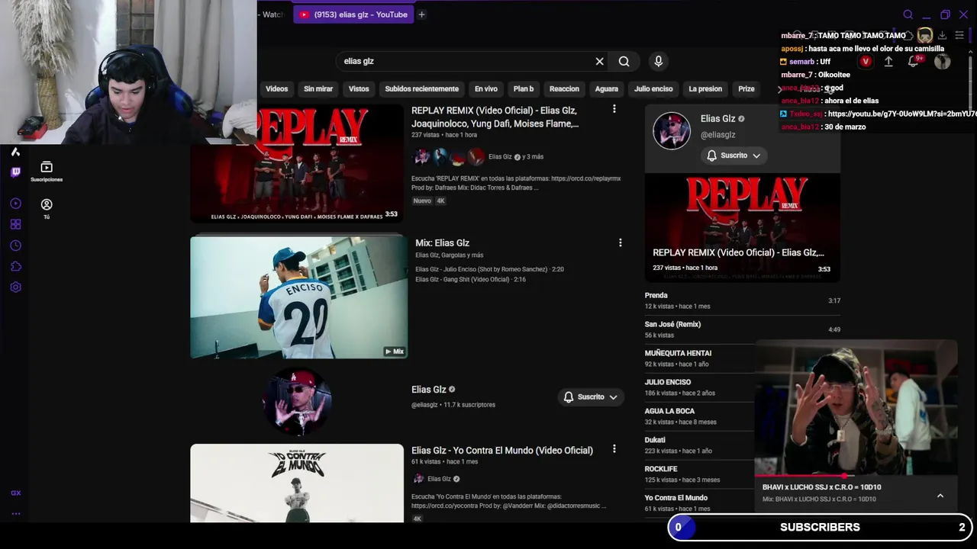Image resolution: width=977 pixels, height=549 pixels.
Task: Open YouTube Suscripciones in mini guide
Action: click(47, 172)
